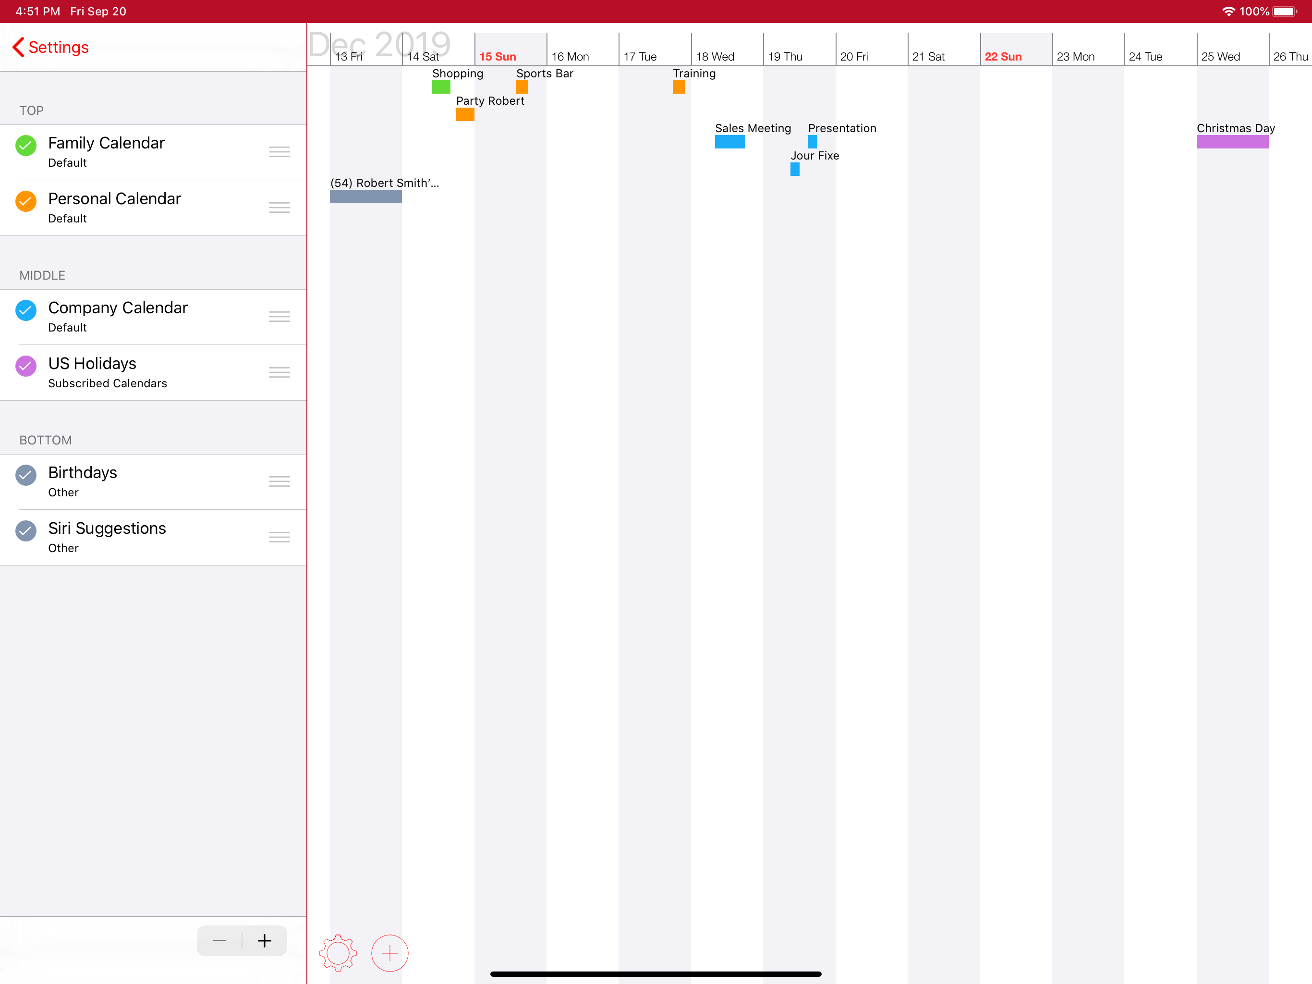This screenshot has height=984, width=1312.
Task: Click the purple Christmas Day bar
Action: (x=1232, y=142)
